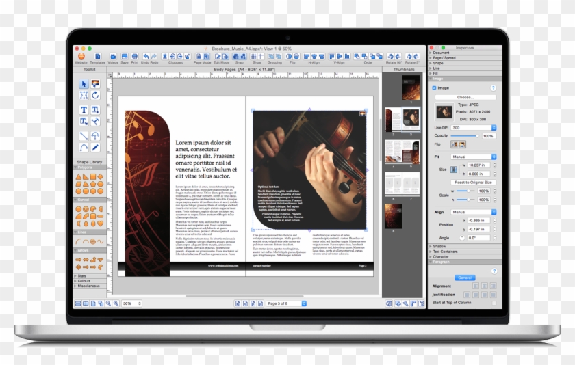Select the rotate tool in Toolkit
The image size is (575, 365).
(95, 96)
